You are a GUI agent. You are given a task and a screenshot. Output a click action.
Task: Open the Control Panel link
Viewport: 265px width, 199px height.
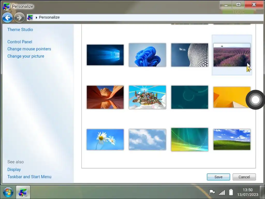tap(20, 42)
